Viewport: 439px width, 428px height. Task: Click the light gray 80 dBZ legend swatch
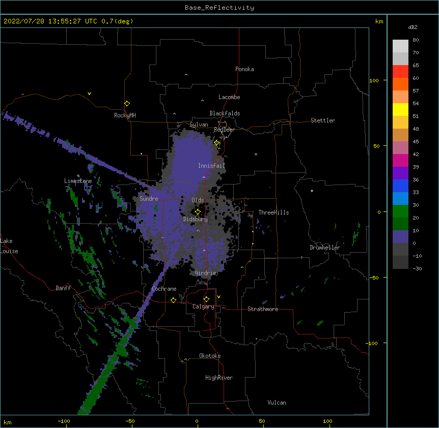click(x=400, y=46)
